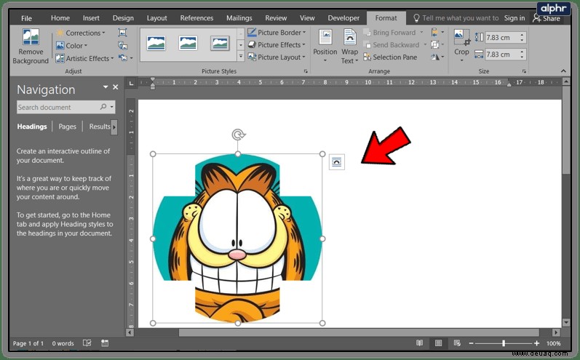This screenshot has width=580, height=360.
Task: Click the Change Picture icon
Action: click(x=122, y=46)
